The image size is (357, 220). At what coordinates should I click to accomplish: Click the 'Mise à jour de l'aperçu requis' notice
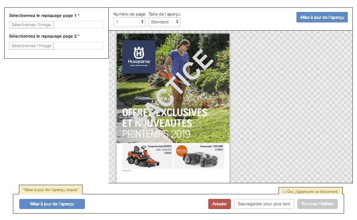(51, 190)
